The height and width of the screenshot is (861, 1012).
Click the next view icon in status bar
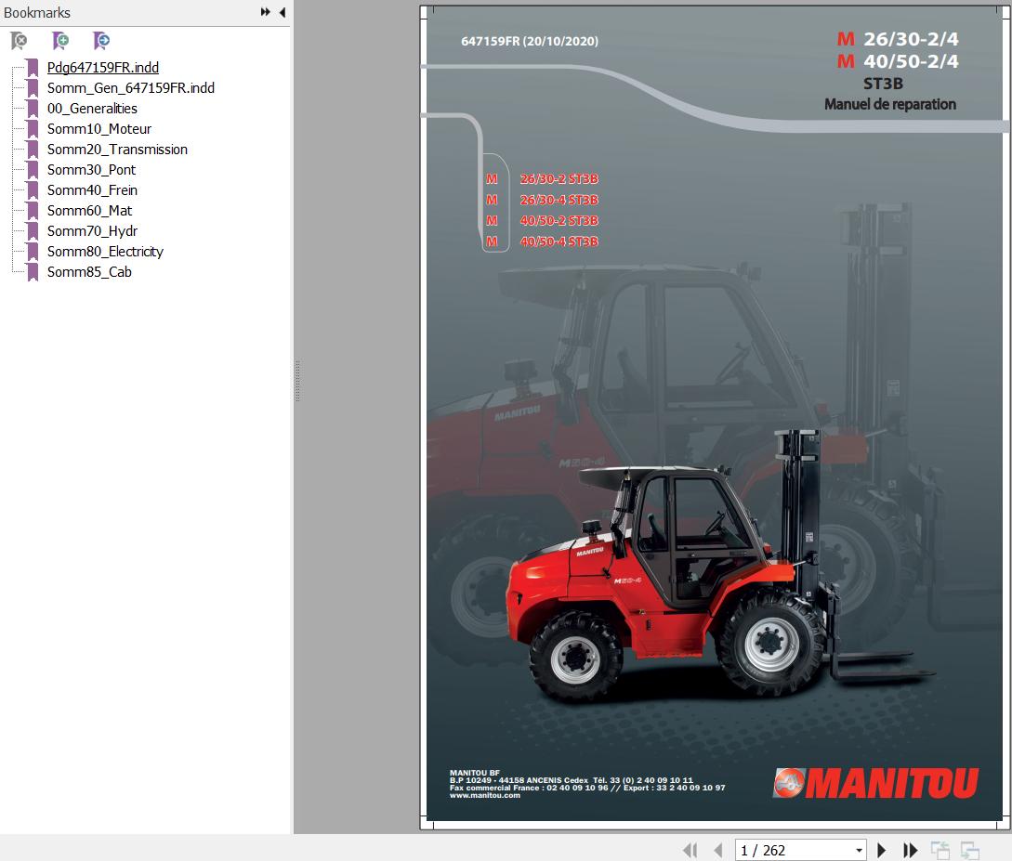(x=970, y=850)
